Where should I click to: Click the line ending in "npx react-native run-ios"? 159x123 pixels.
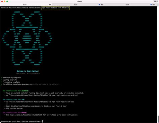[x=39, y=102]
